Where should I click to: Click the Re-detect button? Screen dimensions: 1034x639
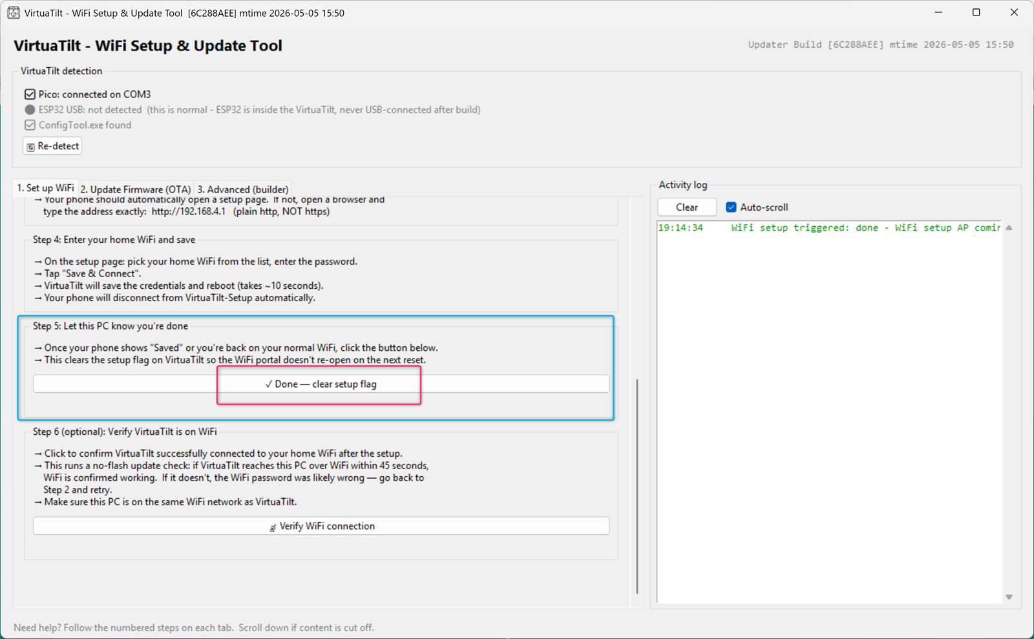pyautogui.click(x=52, y=146)
